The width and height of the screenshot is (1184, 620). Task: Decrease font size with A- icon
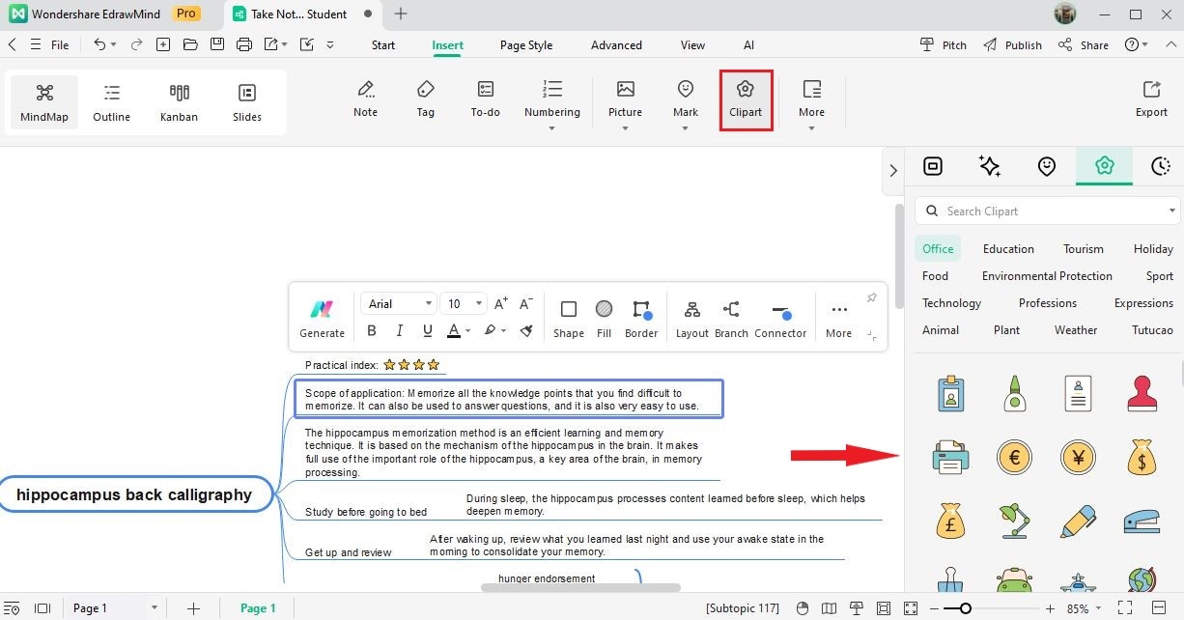(x=526, y=303)
